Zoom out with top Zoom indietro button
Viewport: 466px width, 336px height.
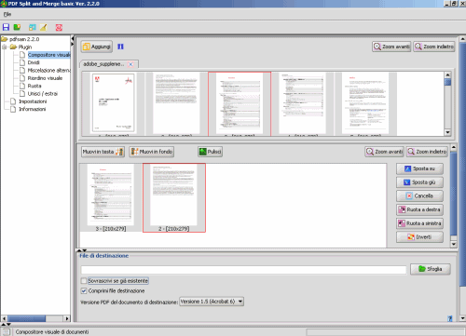pyautogui.click(x=434, y=47)
